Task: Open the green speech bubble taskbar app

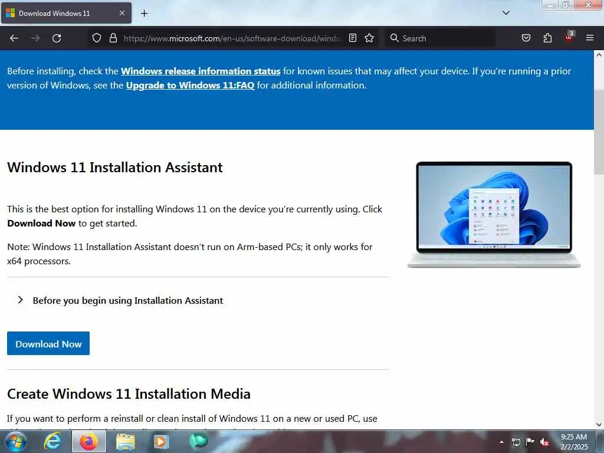Action: click(x=198, y=441)
